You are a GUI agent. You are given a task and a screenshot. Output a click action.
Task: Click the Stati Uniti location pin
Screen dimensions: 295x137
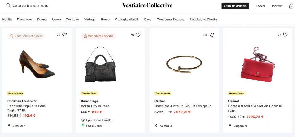coord(9,126)
